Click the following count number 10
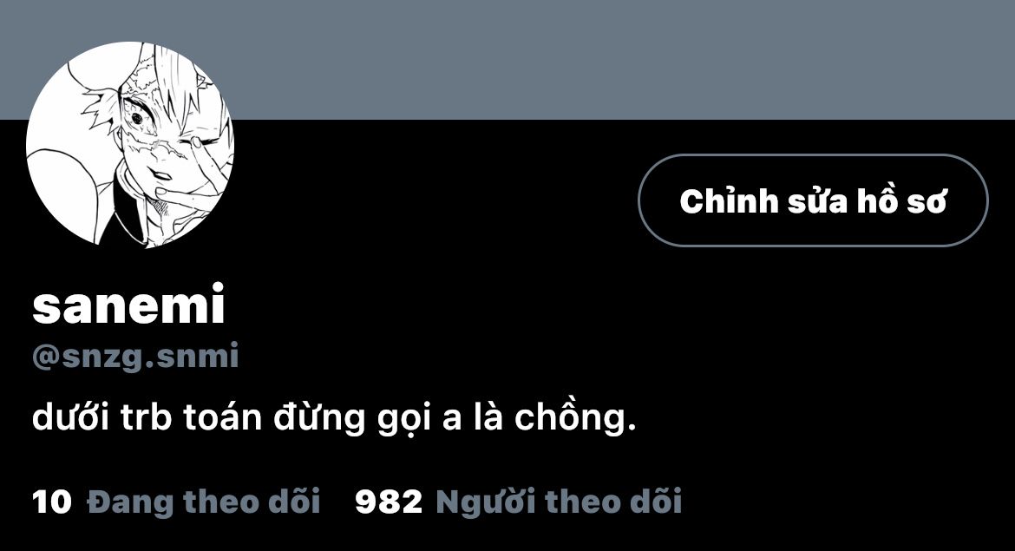1015x551 pixels. (51, 502)
